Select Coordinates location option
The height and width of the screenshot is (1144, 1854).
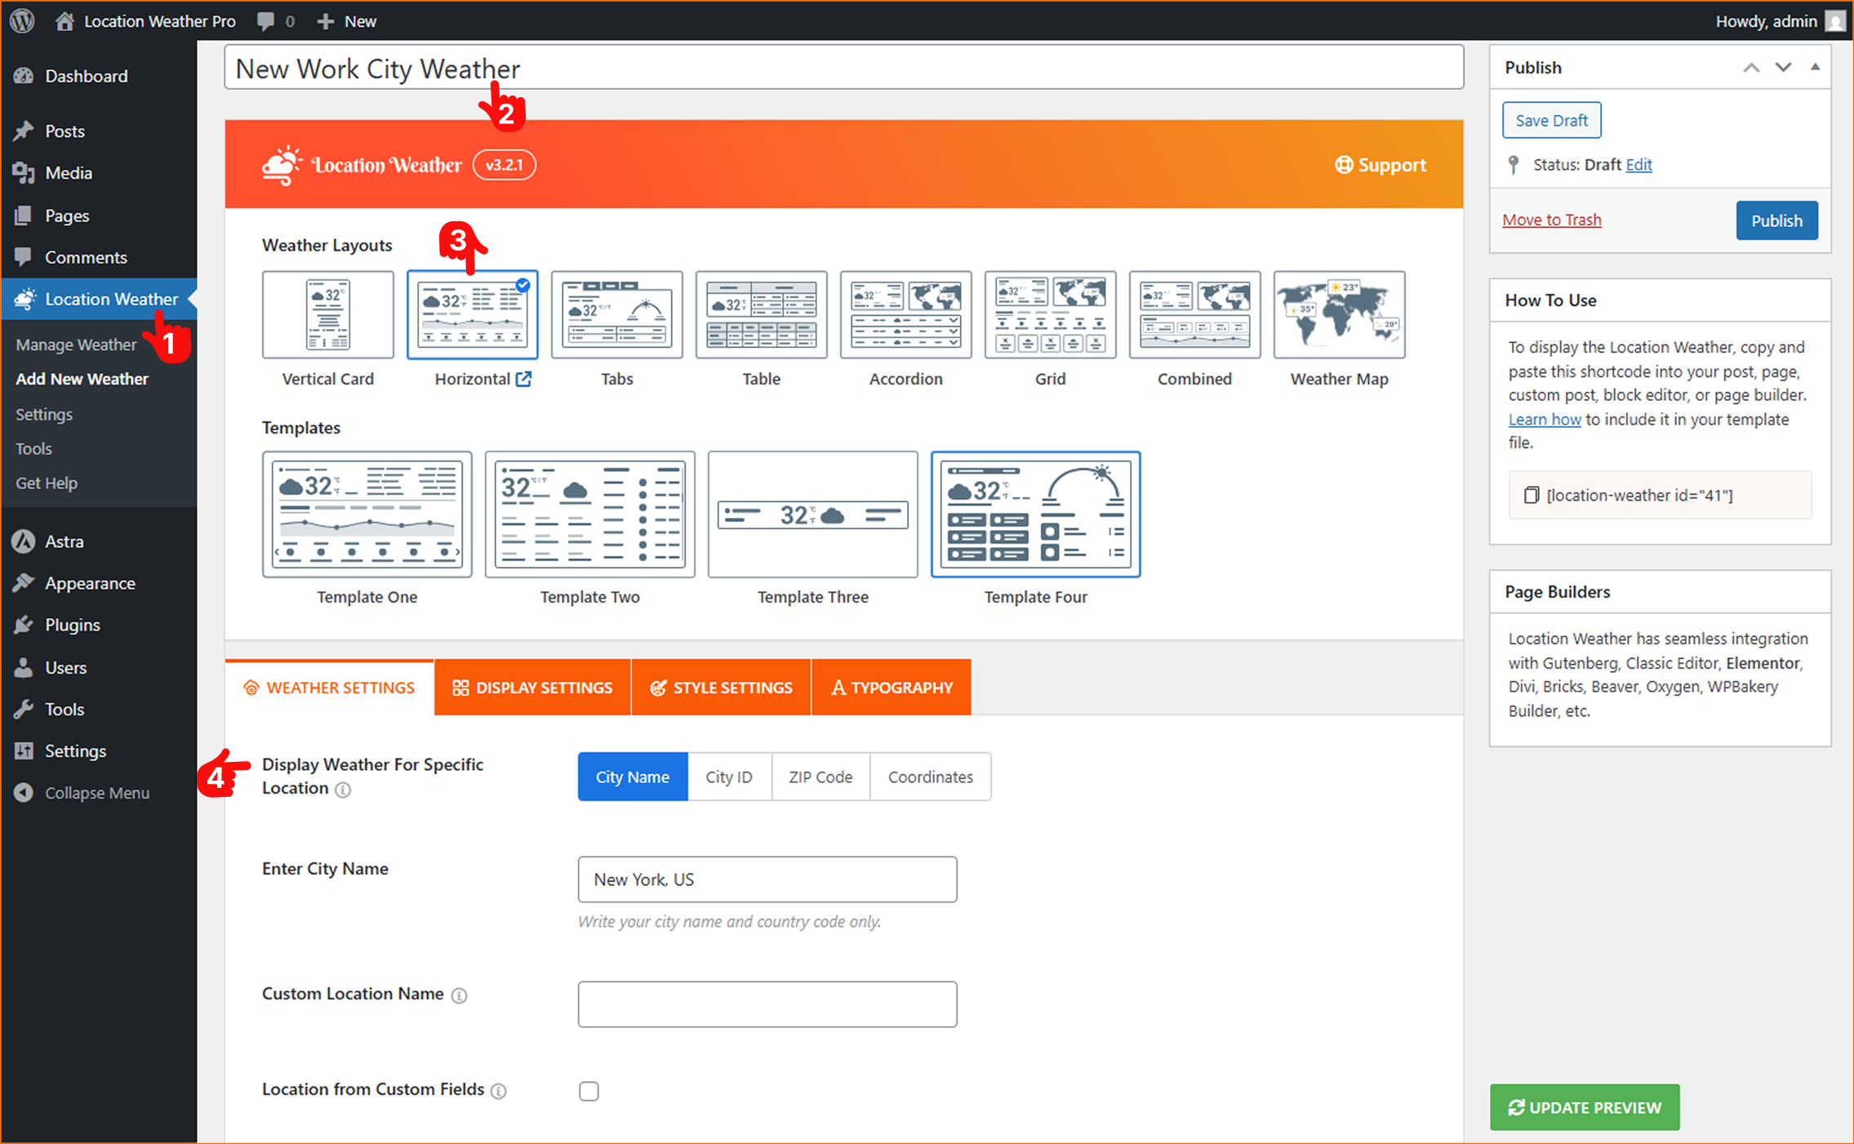(930, 777)
